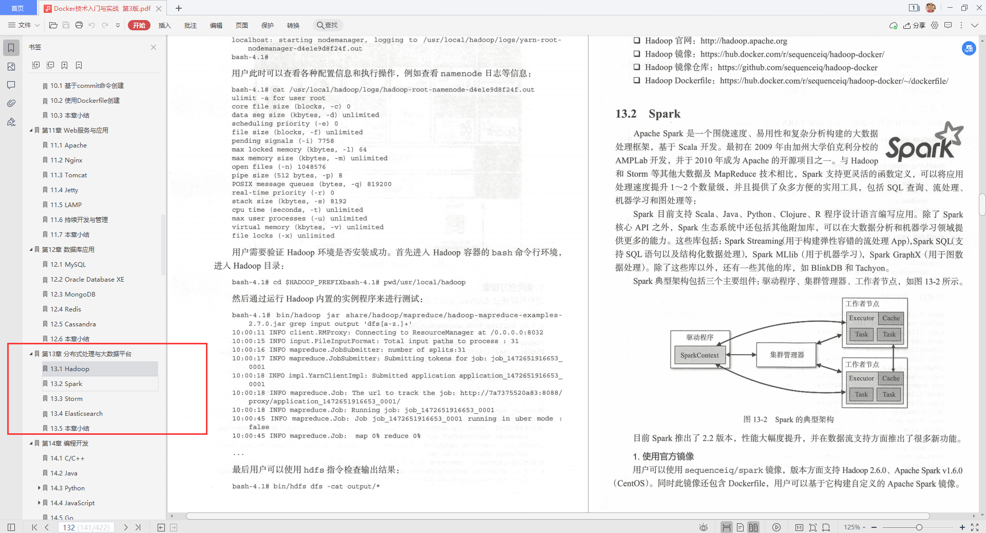
Task: Click the 查找 search button
Action: (328, 25)
